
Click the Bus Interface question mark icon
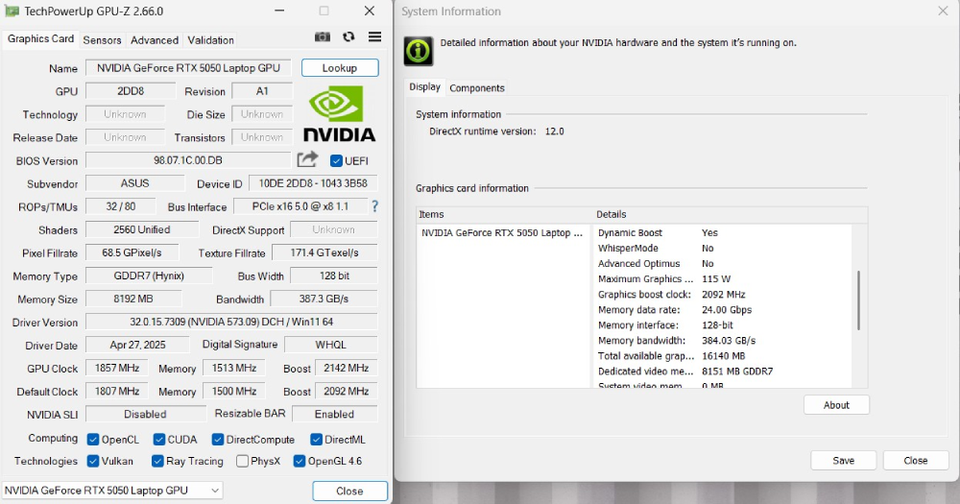(374, 206)
